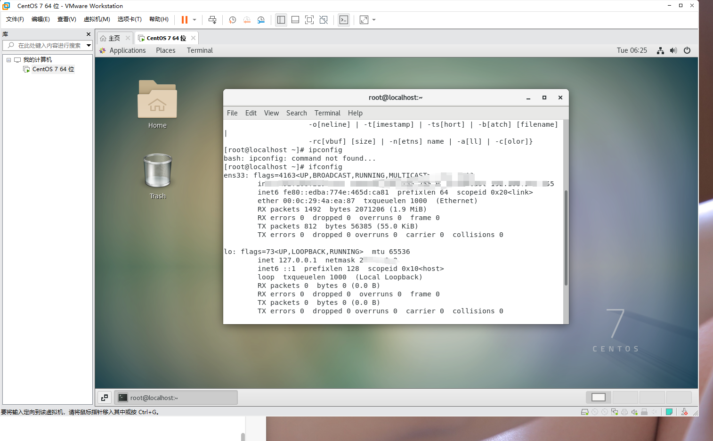The width and height of the screenshot is (713, 441).
Task: Enter full screen mode from the toolbar
Action: click(309, 20)
